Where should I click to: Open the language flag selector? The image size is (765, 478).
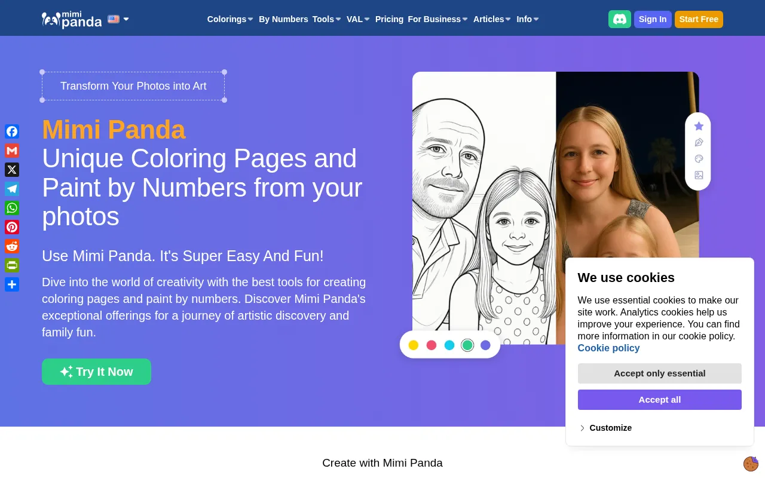(x=118, y=19)
